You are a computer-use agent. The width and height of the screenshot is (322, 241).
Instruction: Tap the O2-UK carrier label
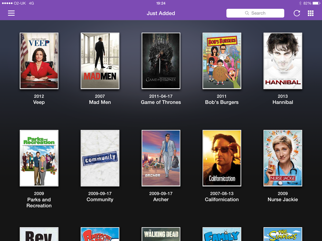tap(20, 3)
